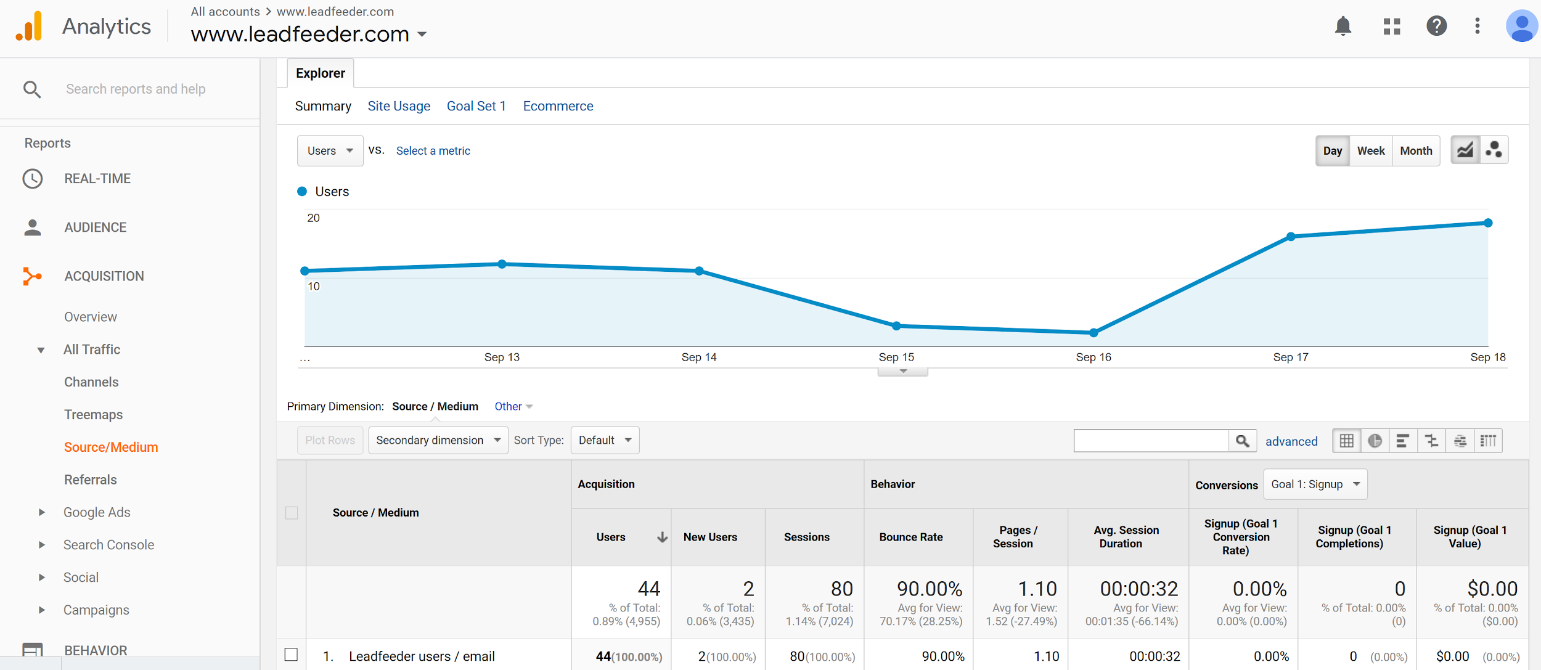
Task: Tick the Leadfeeder users / email row checkbox
Action: [292, 655]
